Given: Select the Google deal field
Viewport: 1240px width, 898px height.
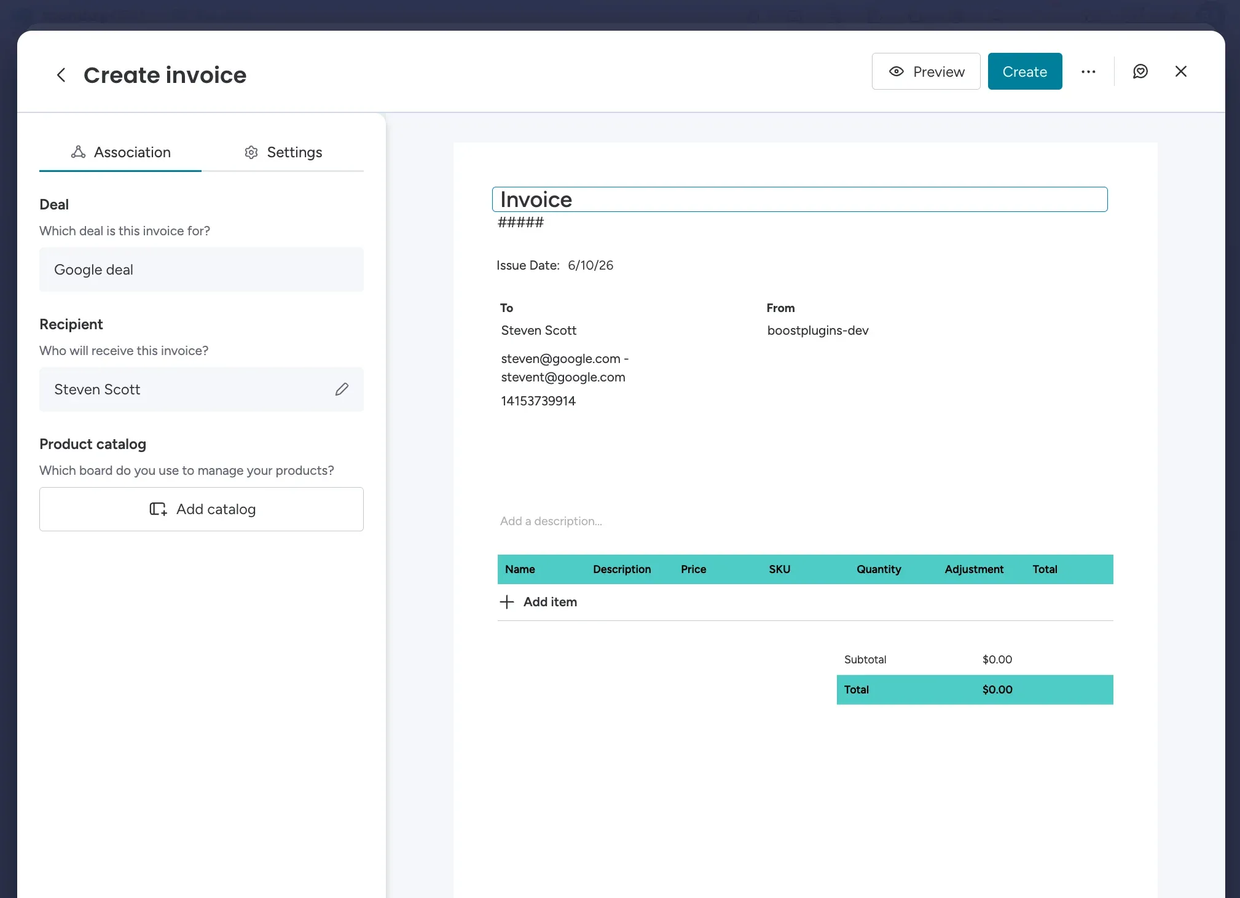Looking at the screenshot, I should coord(202,270).
